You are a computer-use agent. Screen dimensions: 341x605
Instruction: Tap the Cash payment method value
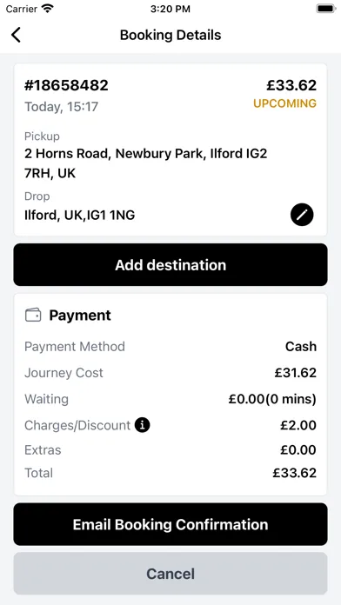pos(301,347)
